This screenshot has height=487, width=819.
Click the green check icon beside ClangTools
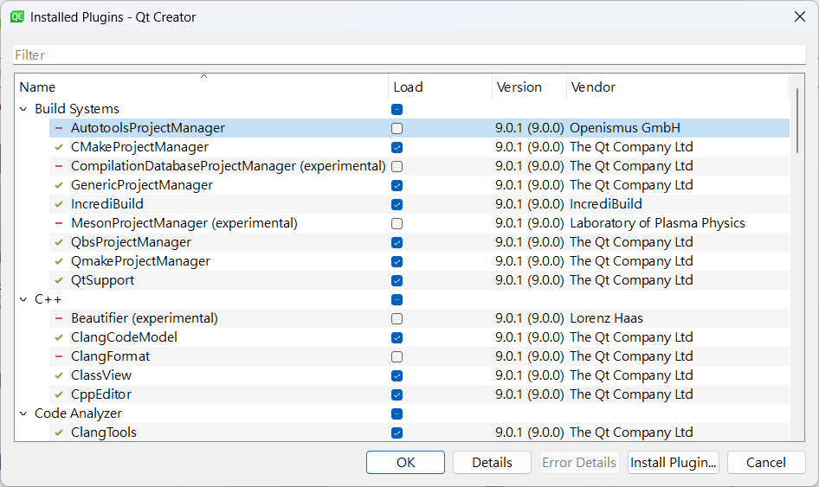[x=59, y=433]
